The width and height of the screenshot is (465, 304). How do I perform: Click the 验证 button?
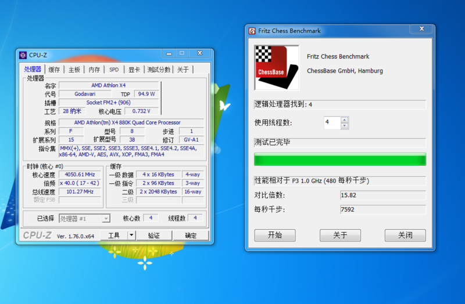(x=154, y=236)
